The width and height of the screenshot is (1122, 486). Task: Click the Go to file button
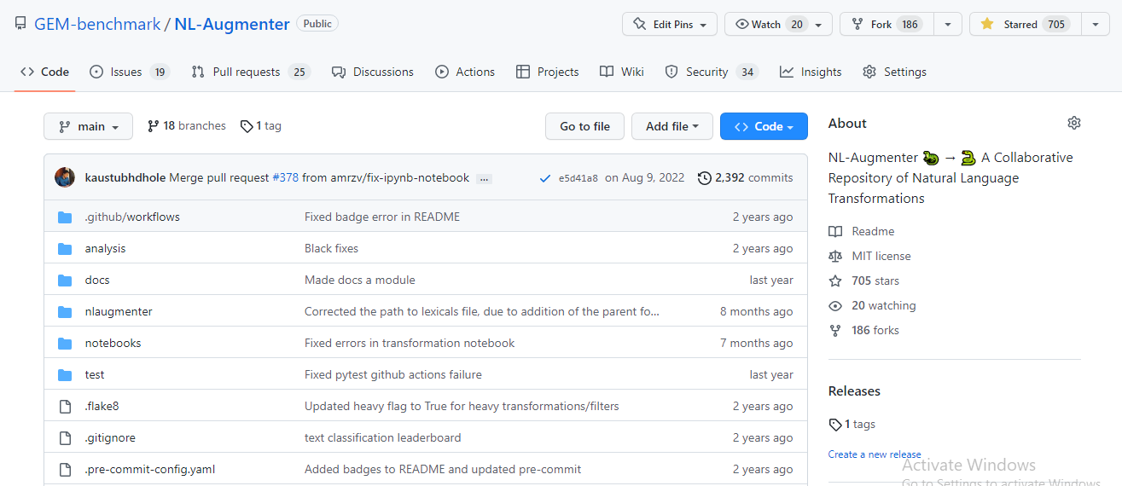(x=584, y=126)
